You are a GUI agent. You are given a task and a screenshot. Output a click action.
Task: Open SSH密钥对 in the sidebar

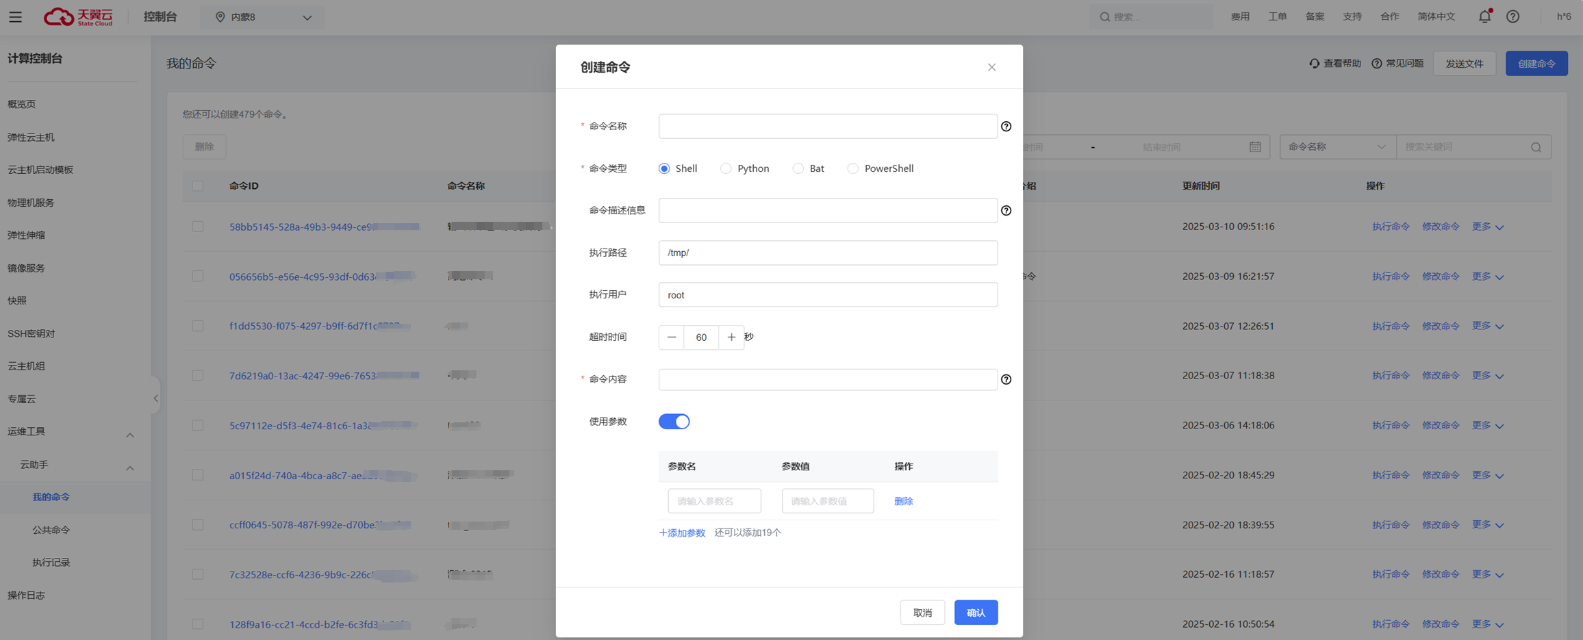(x=31, y=333)
